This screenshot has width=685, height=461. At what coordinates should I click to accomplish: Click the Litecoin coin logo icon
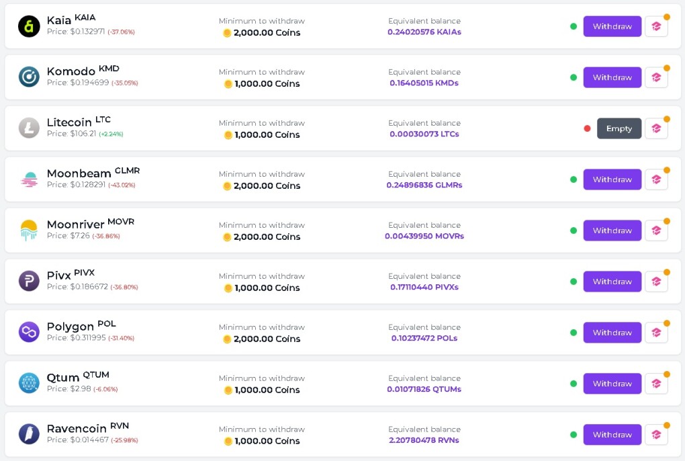[29, 128]
